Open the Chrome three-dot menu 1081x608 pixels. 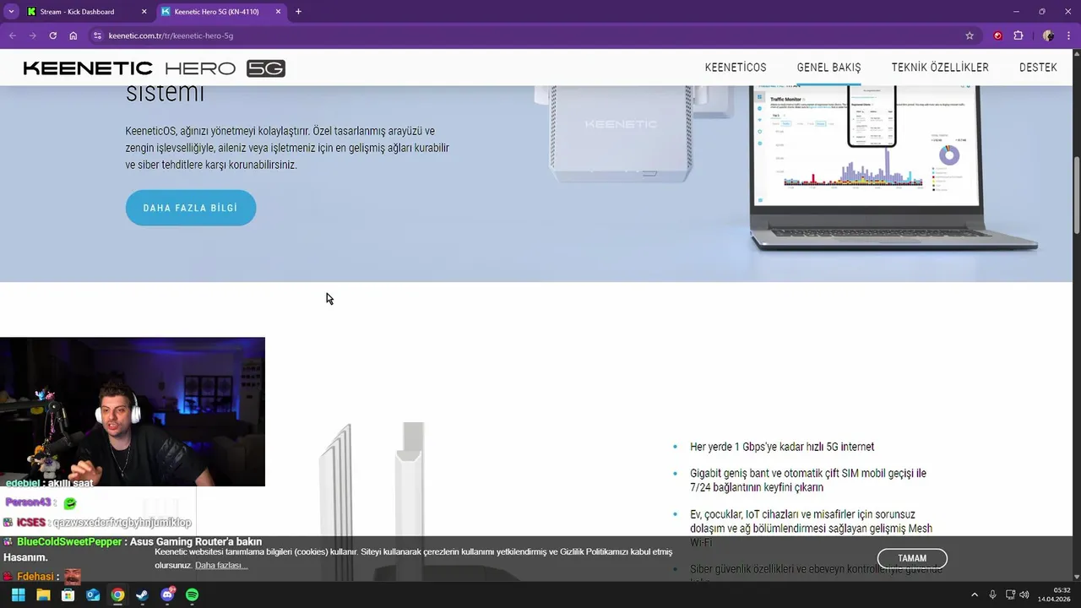pos(1068,35)
